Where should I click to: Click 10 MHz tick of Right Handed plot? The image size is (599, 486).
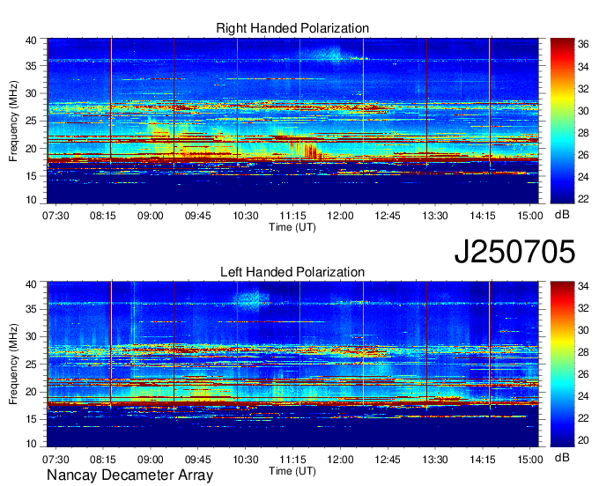pos(32,200)
